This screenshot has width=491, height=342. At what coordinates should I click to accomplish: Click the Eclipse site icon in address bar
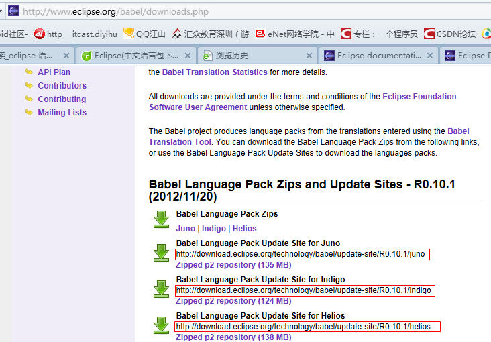[13, 11]
